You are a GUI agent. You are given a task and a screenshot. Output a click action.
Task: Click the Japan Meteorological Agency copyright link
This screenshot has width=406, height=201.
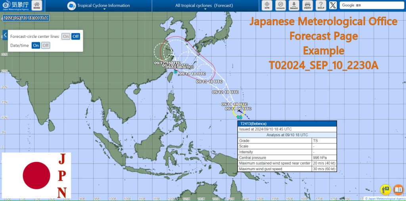385,199
